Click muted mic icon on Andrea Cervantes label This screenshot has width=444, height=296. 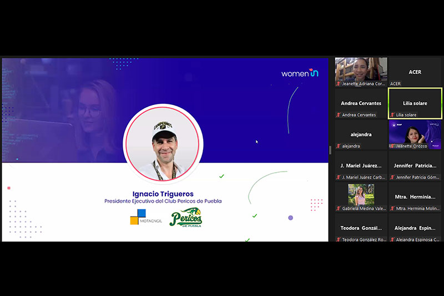point(339,115)
